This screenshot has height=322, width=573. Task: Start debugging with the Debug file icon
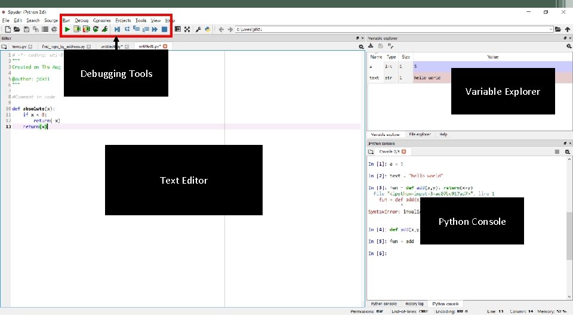117,29
